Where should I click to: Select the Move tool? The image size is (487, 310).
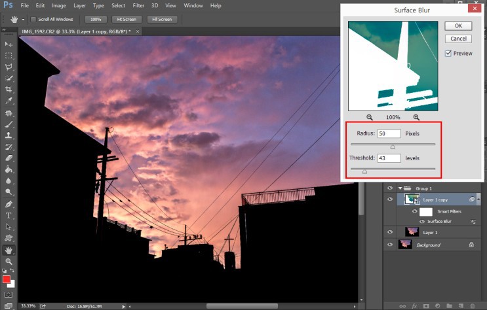coord(9,44)
